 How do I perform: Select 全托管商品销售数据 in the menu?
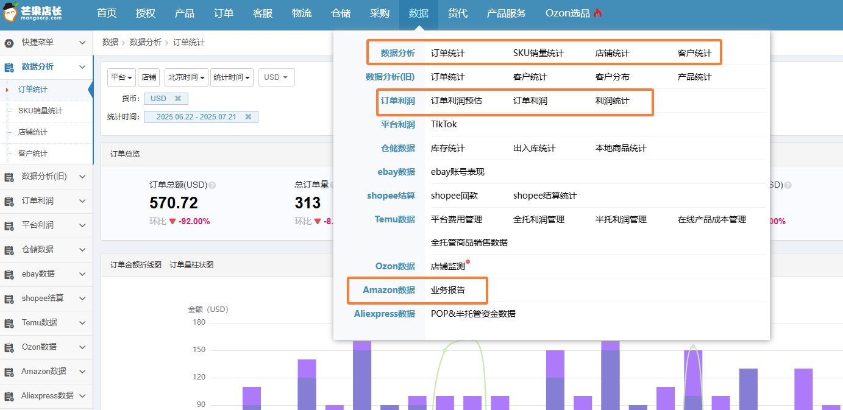pos(469,242)
